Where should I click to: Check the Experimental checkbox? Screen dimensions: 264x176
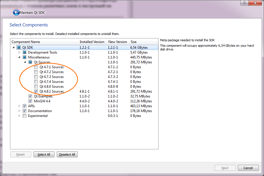pyautogui.click(x=25, y=116)
